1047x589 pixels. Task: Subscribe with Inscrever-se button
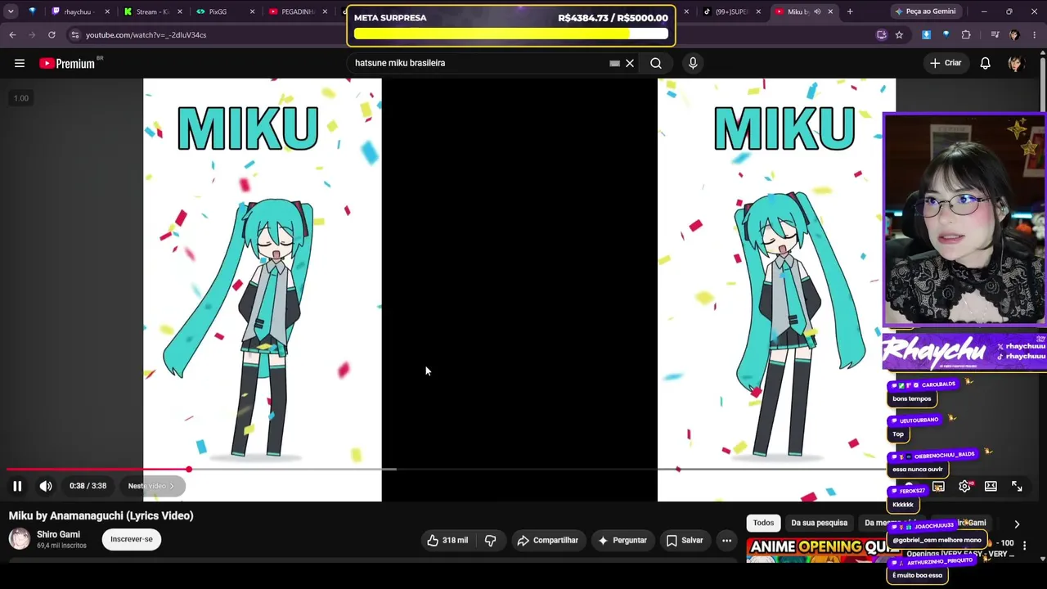click(x=132, y=539)
